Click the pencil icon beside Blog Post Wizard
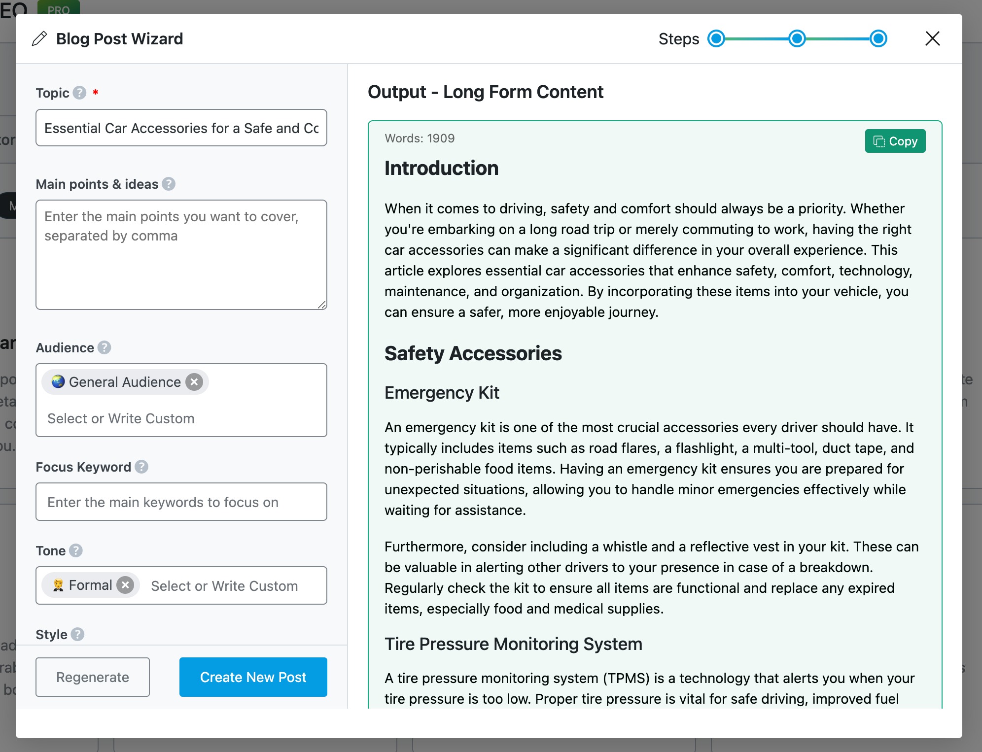The height and width of the screenshot is (752, 982). (x=39, y=38)
